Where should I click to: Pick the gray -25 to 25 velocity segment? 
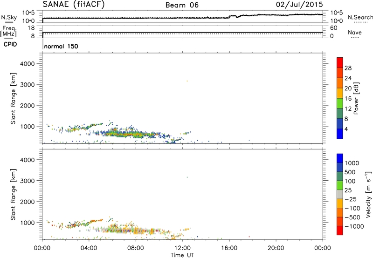point(340,194)
